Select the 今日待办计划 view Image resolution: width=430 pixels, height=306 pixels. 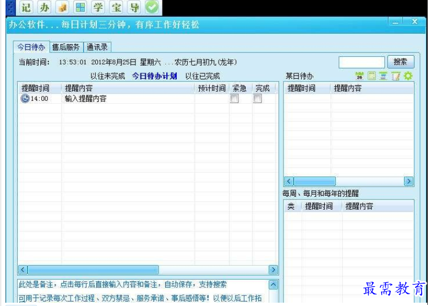click(x=154, y=76)
